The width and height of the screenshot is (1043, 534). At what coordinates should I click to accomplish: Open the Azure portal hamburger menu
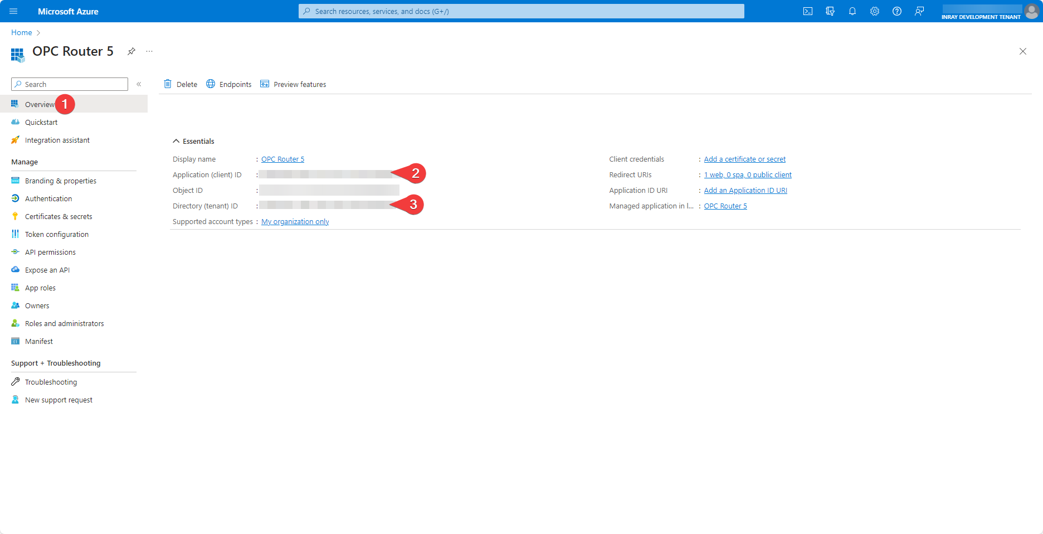coord(13,11)
